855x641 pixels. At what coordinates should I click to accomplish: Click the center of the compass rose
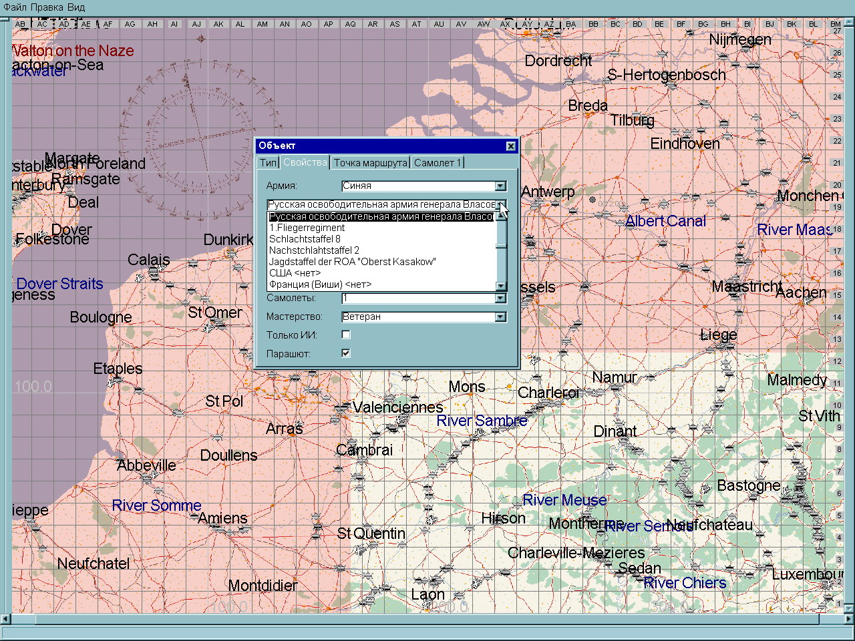click(x=200, y=140)
